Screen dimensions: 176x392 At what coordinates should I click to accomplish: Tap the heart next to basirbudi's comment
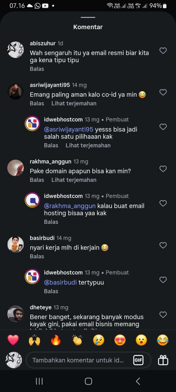point(163,245)
